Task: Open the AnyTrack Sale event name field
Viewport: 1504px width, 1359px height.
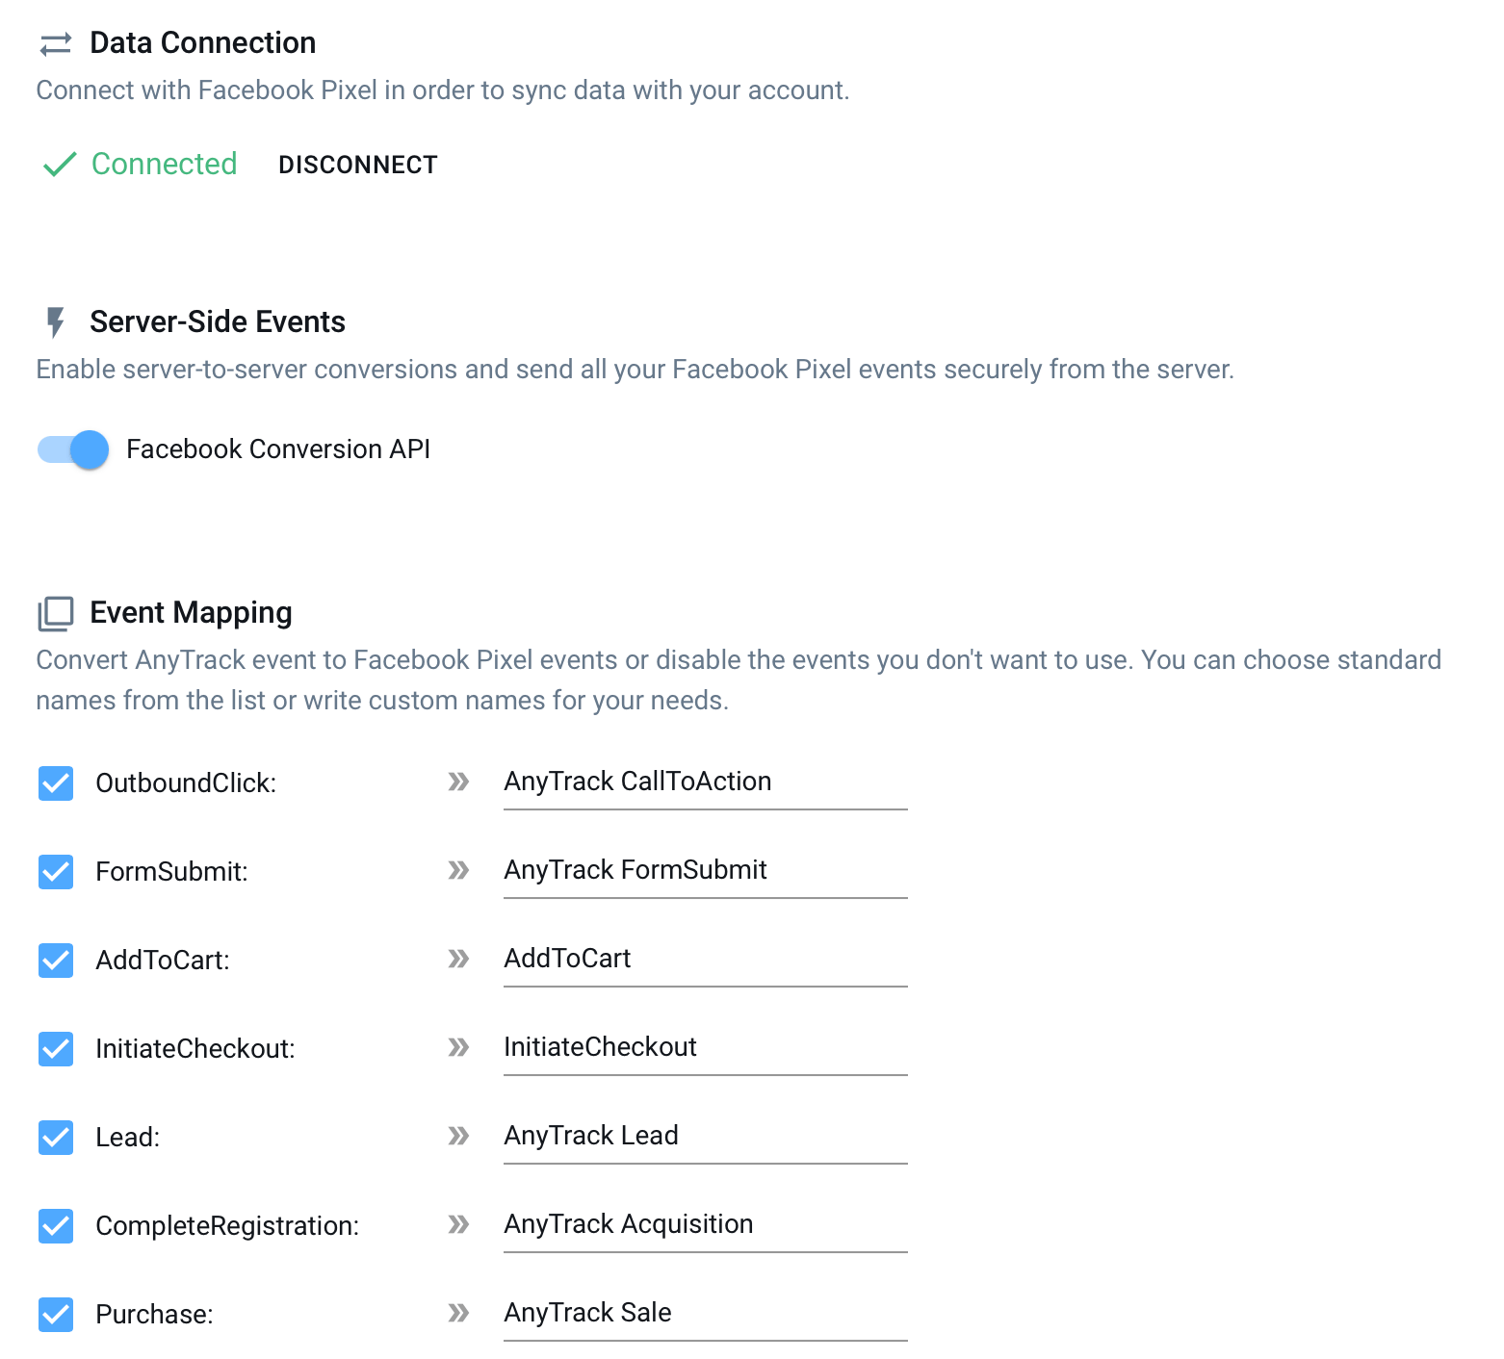Action: tap(705, 1314)
